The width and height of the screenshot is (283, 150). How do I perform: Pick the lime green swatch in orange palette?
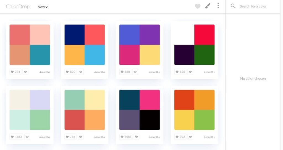pos(205,120)
